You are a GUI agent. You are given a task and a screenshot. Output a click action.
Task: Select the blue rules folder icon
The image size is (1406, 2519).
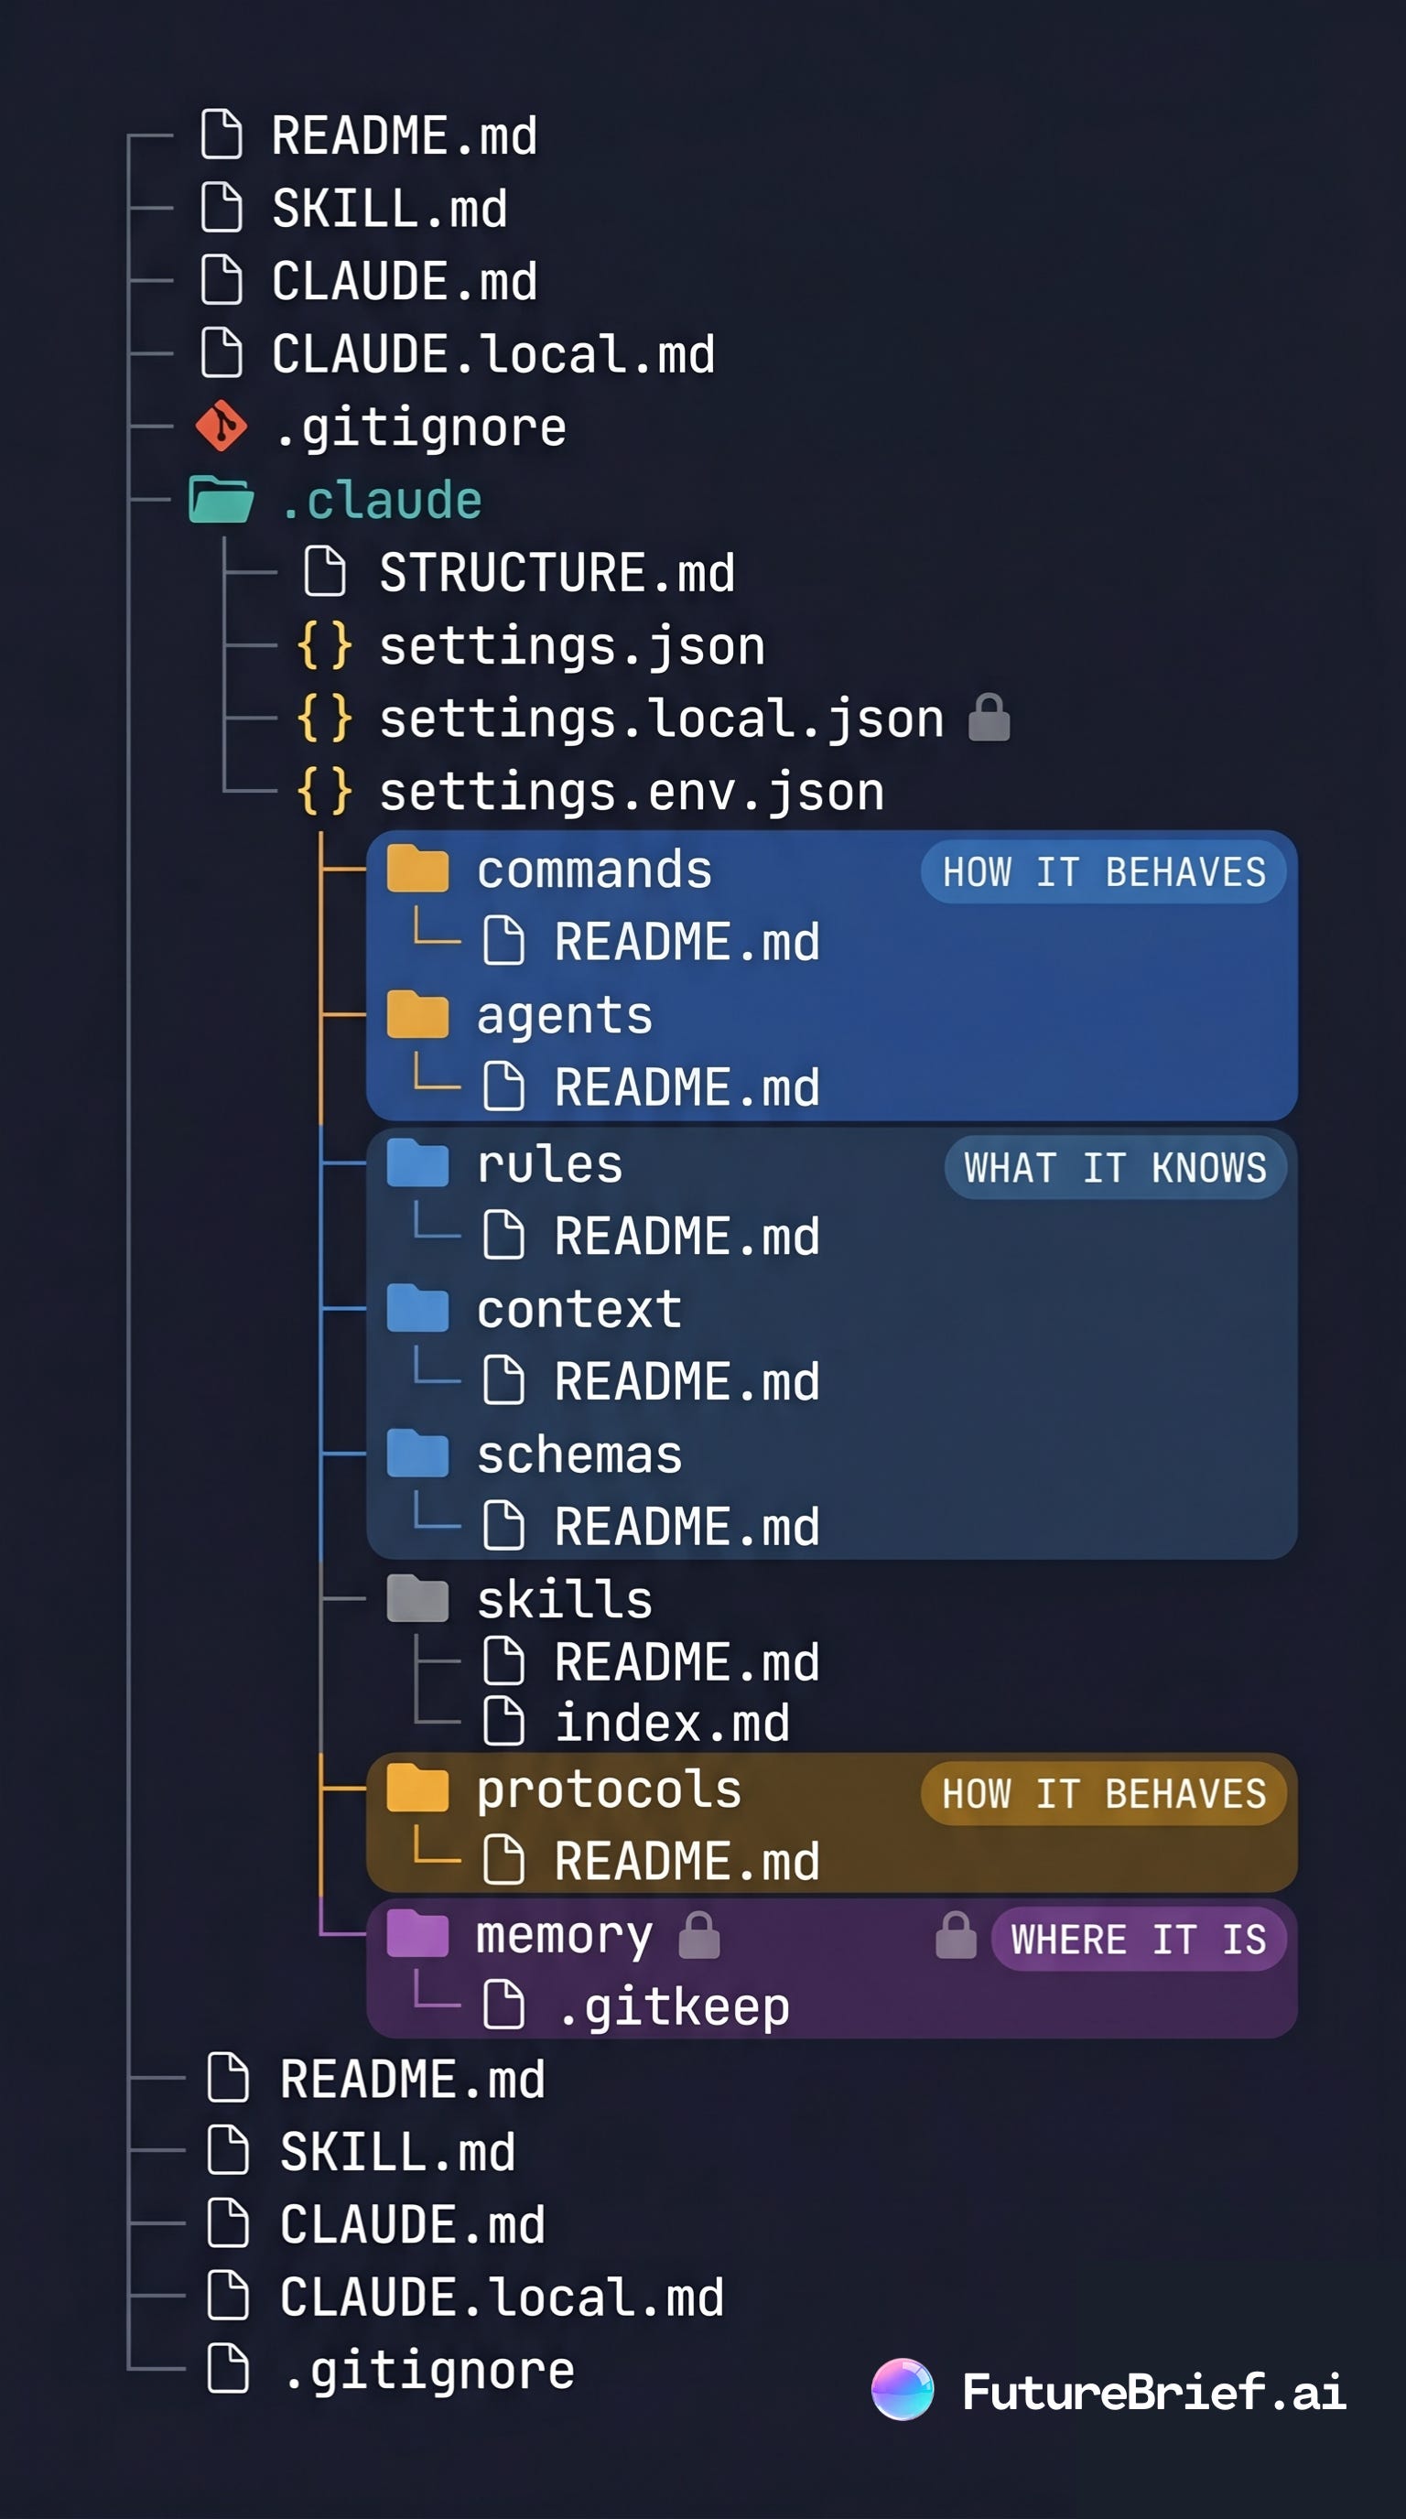[417, 1162]
